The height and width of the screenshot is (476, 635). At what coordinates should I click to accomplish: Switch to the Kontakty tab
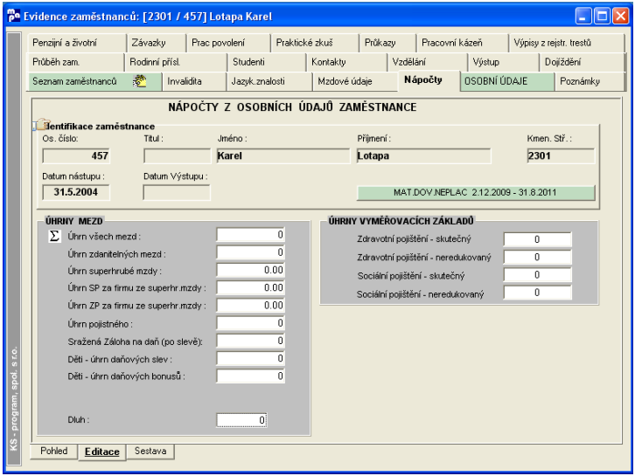pos(346,62)
